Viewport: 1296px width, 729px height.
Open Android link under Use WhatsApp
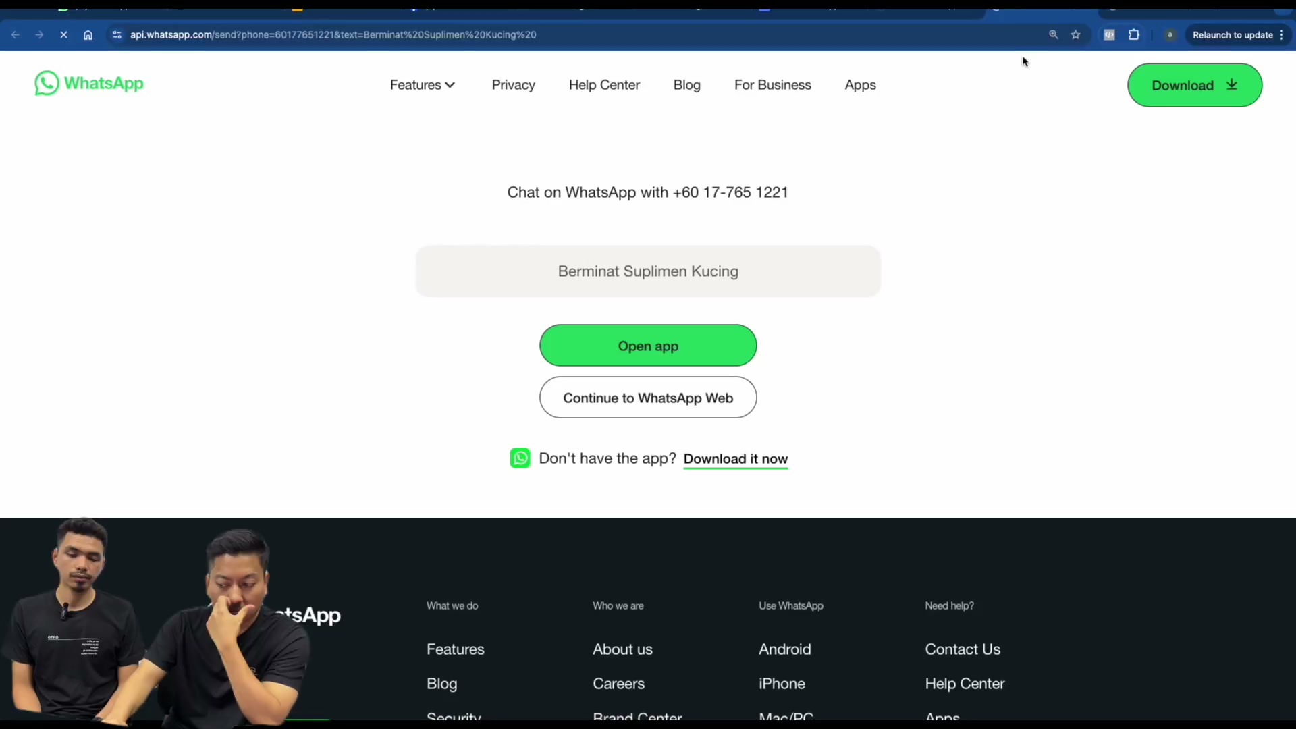coord(784,649)
